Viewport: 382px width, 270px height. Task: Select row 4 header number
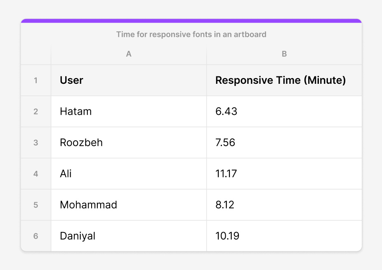click(x=36, y=174)
